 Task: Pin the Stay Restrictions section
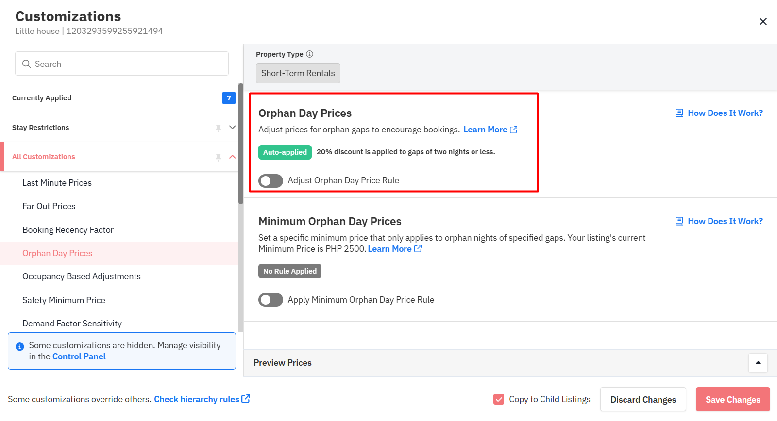tap(219, 128)
